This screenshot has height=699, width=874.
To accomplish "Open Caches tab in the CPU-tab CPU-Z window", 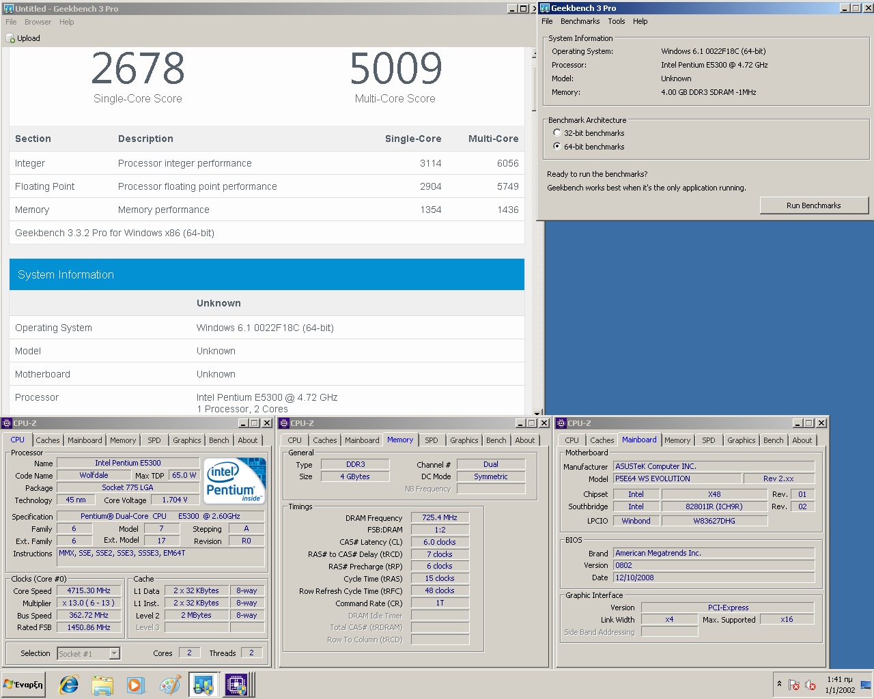I will click(x=48, y=440).
